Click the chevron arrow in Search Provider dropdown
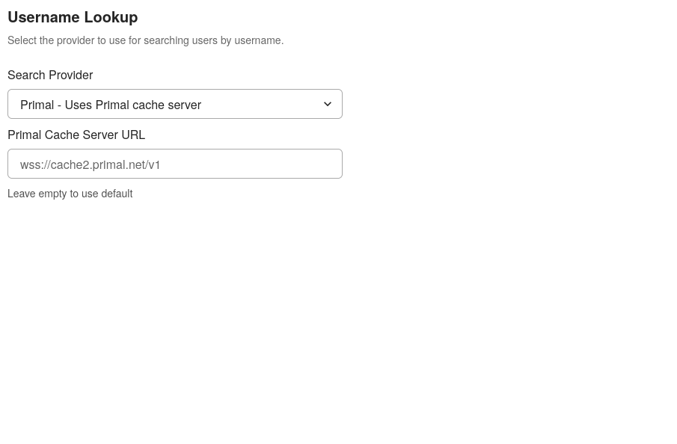The width and height of the screenshot is (677, 444). (x=328, y=104)
